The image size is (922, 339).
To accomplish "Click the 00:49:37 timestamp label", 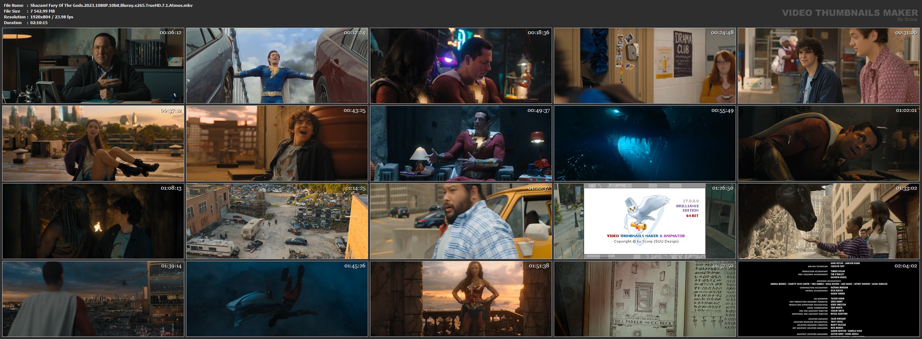I will pyautogui.click(x=538, y=110).
